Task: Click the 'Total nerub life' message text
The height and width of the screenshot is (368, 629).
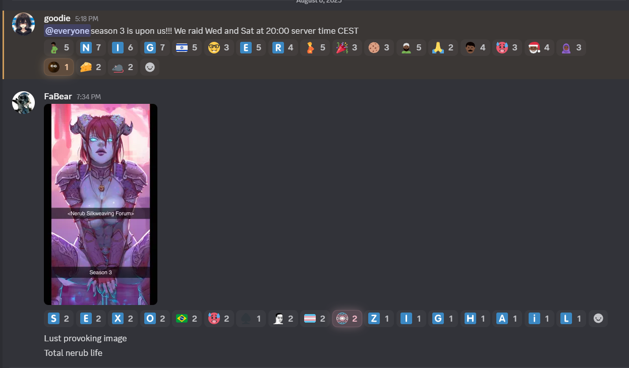Action: 73,353
